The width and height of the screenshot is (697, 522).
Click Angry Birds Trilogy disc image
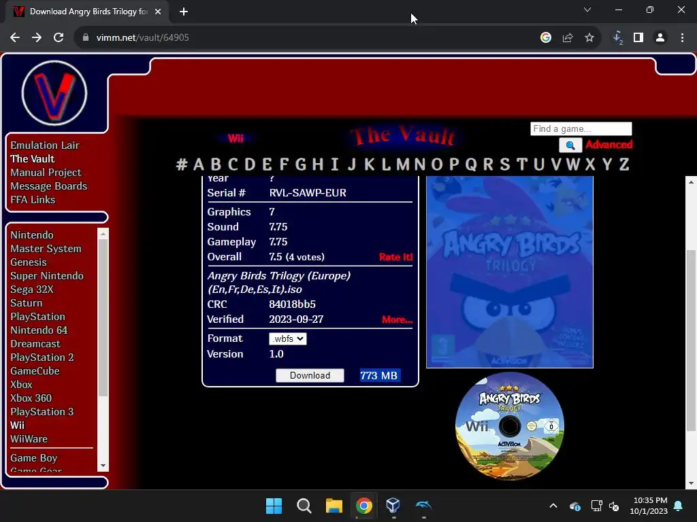(509, 426)
